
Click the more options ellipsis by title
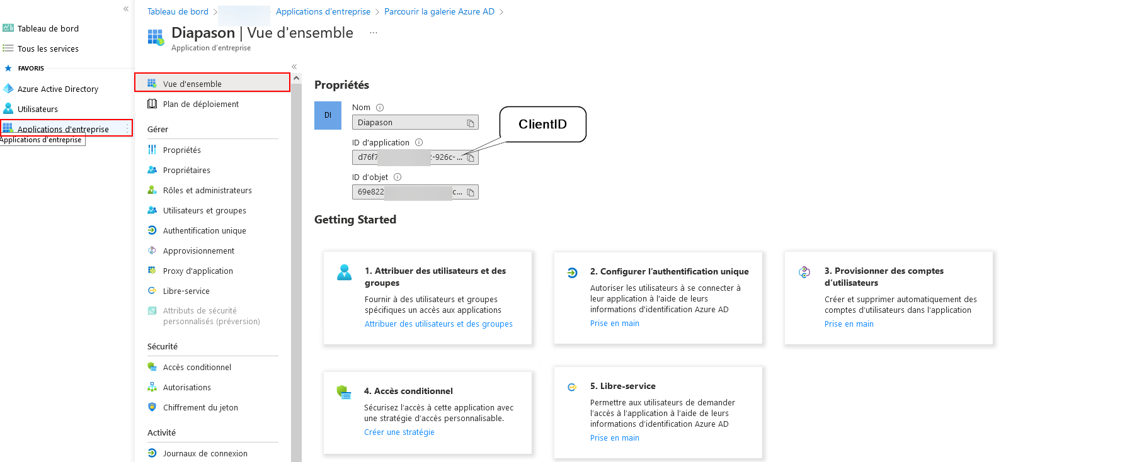(374, 33)
